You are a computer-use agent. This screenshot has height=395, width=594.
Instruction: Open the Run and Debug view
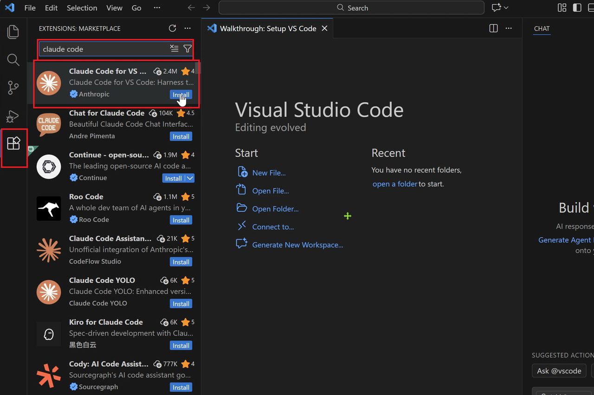click(x=13, y=116)
